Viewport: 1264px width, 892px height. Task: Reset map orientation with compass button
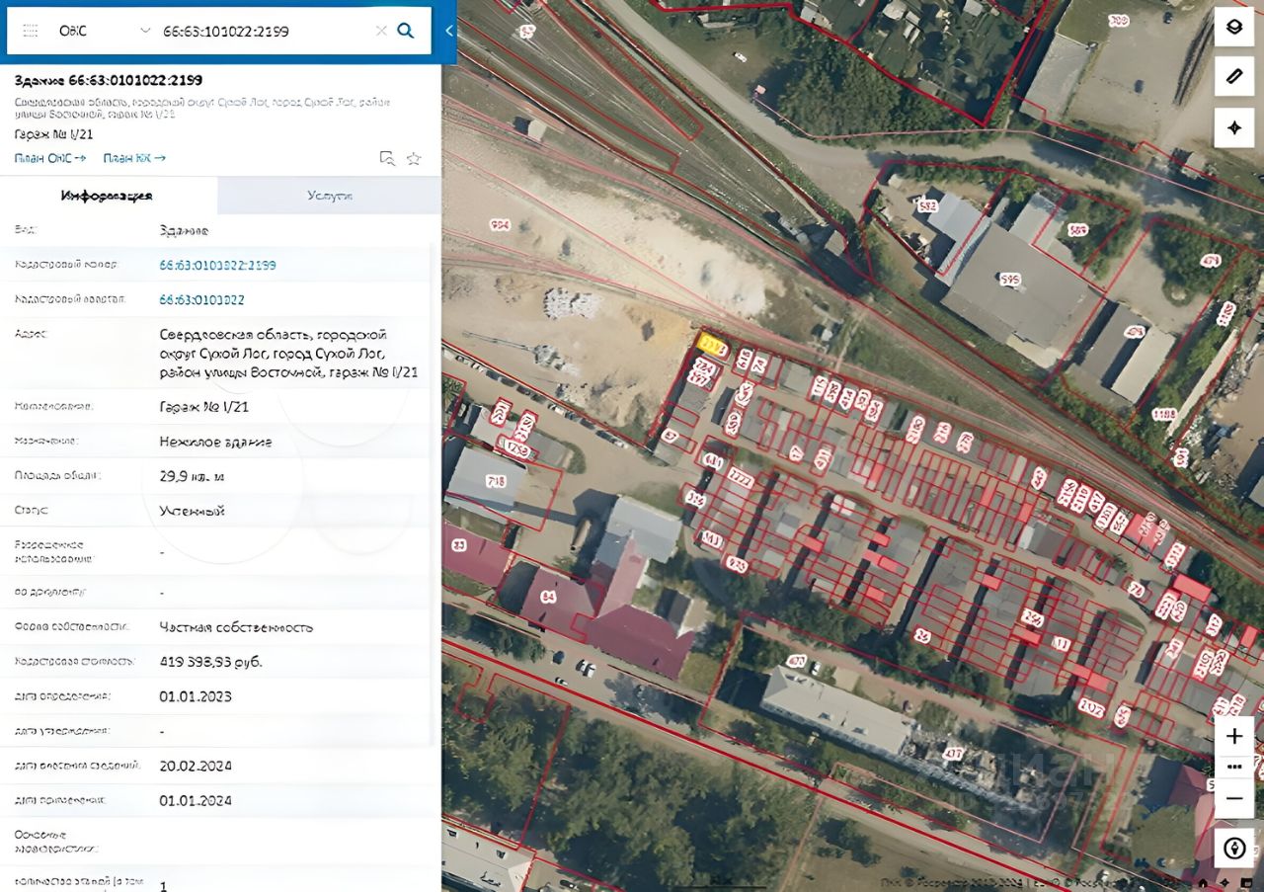point(1233,848)
